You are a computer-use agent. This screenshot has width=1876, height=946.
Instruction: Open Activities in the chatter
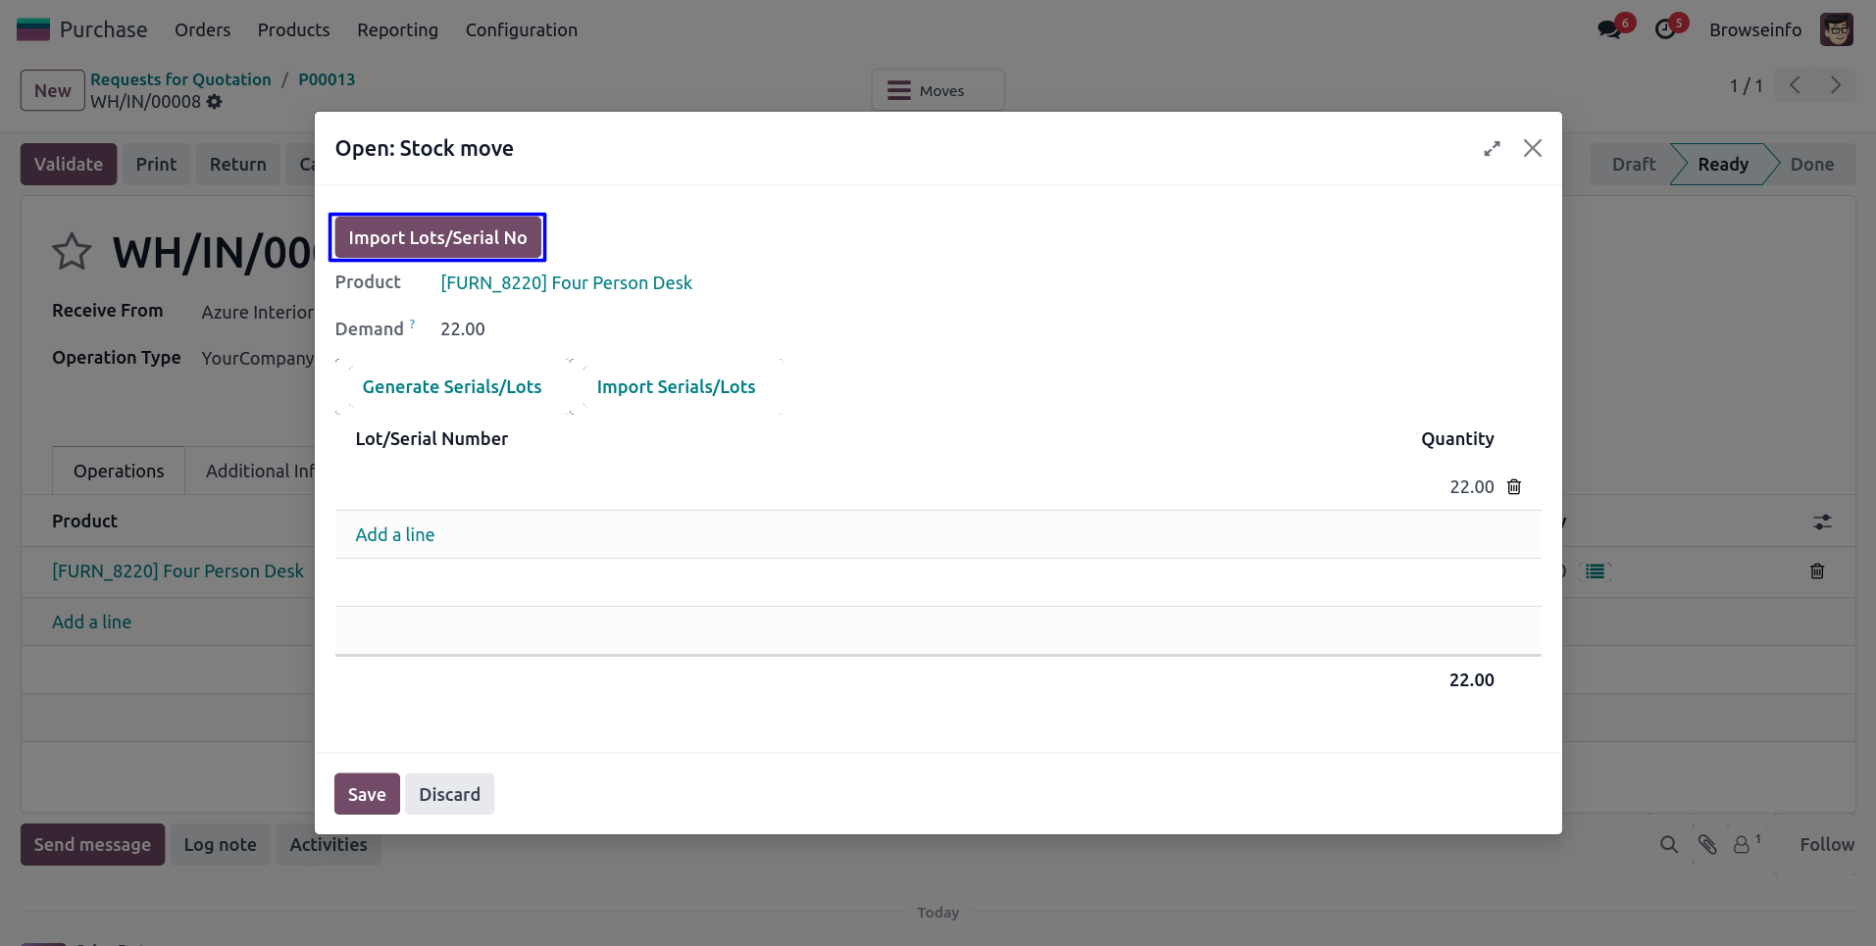coord(329,844)
